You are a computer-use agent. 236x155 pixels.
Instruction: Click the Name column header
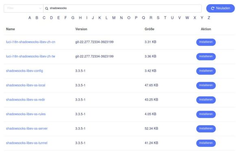pos(11,29)
